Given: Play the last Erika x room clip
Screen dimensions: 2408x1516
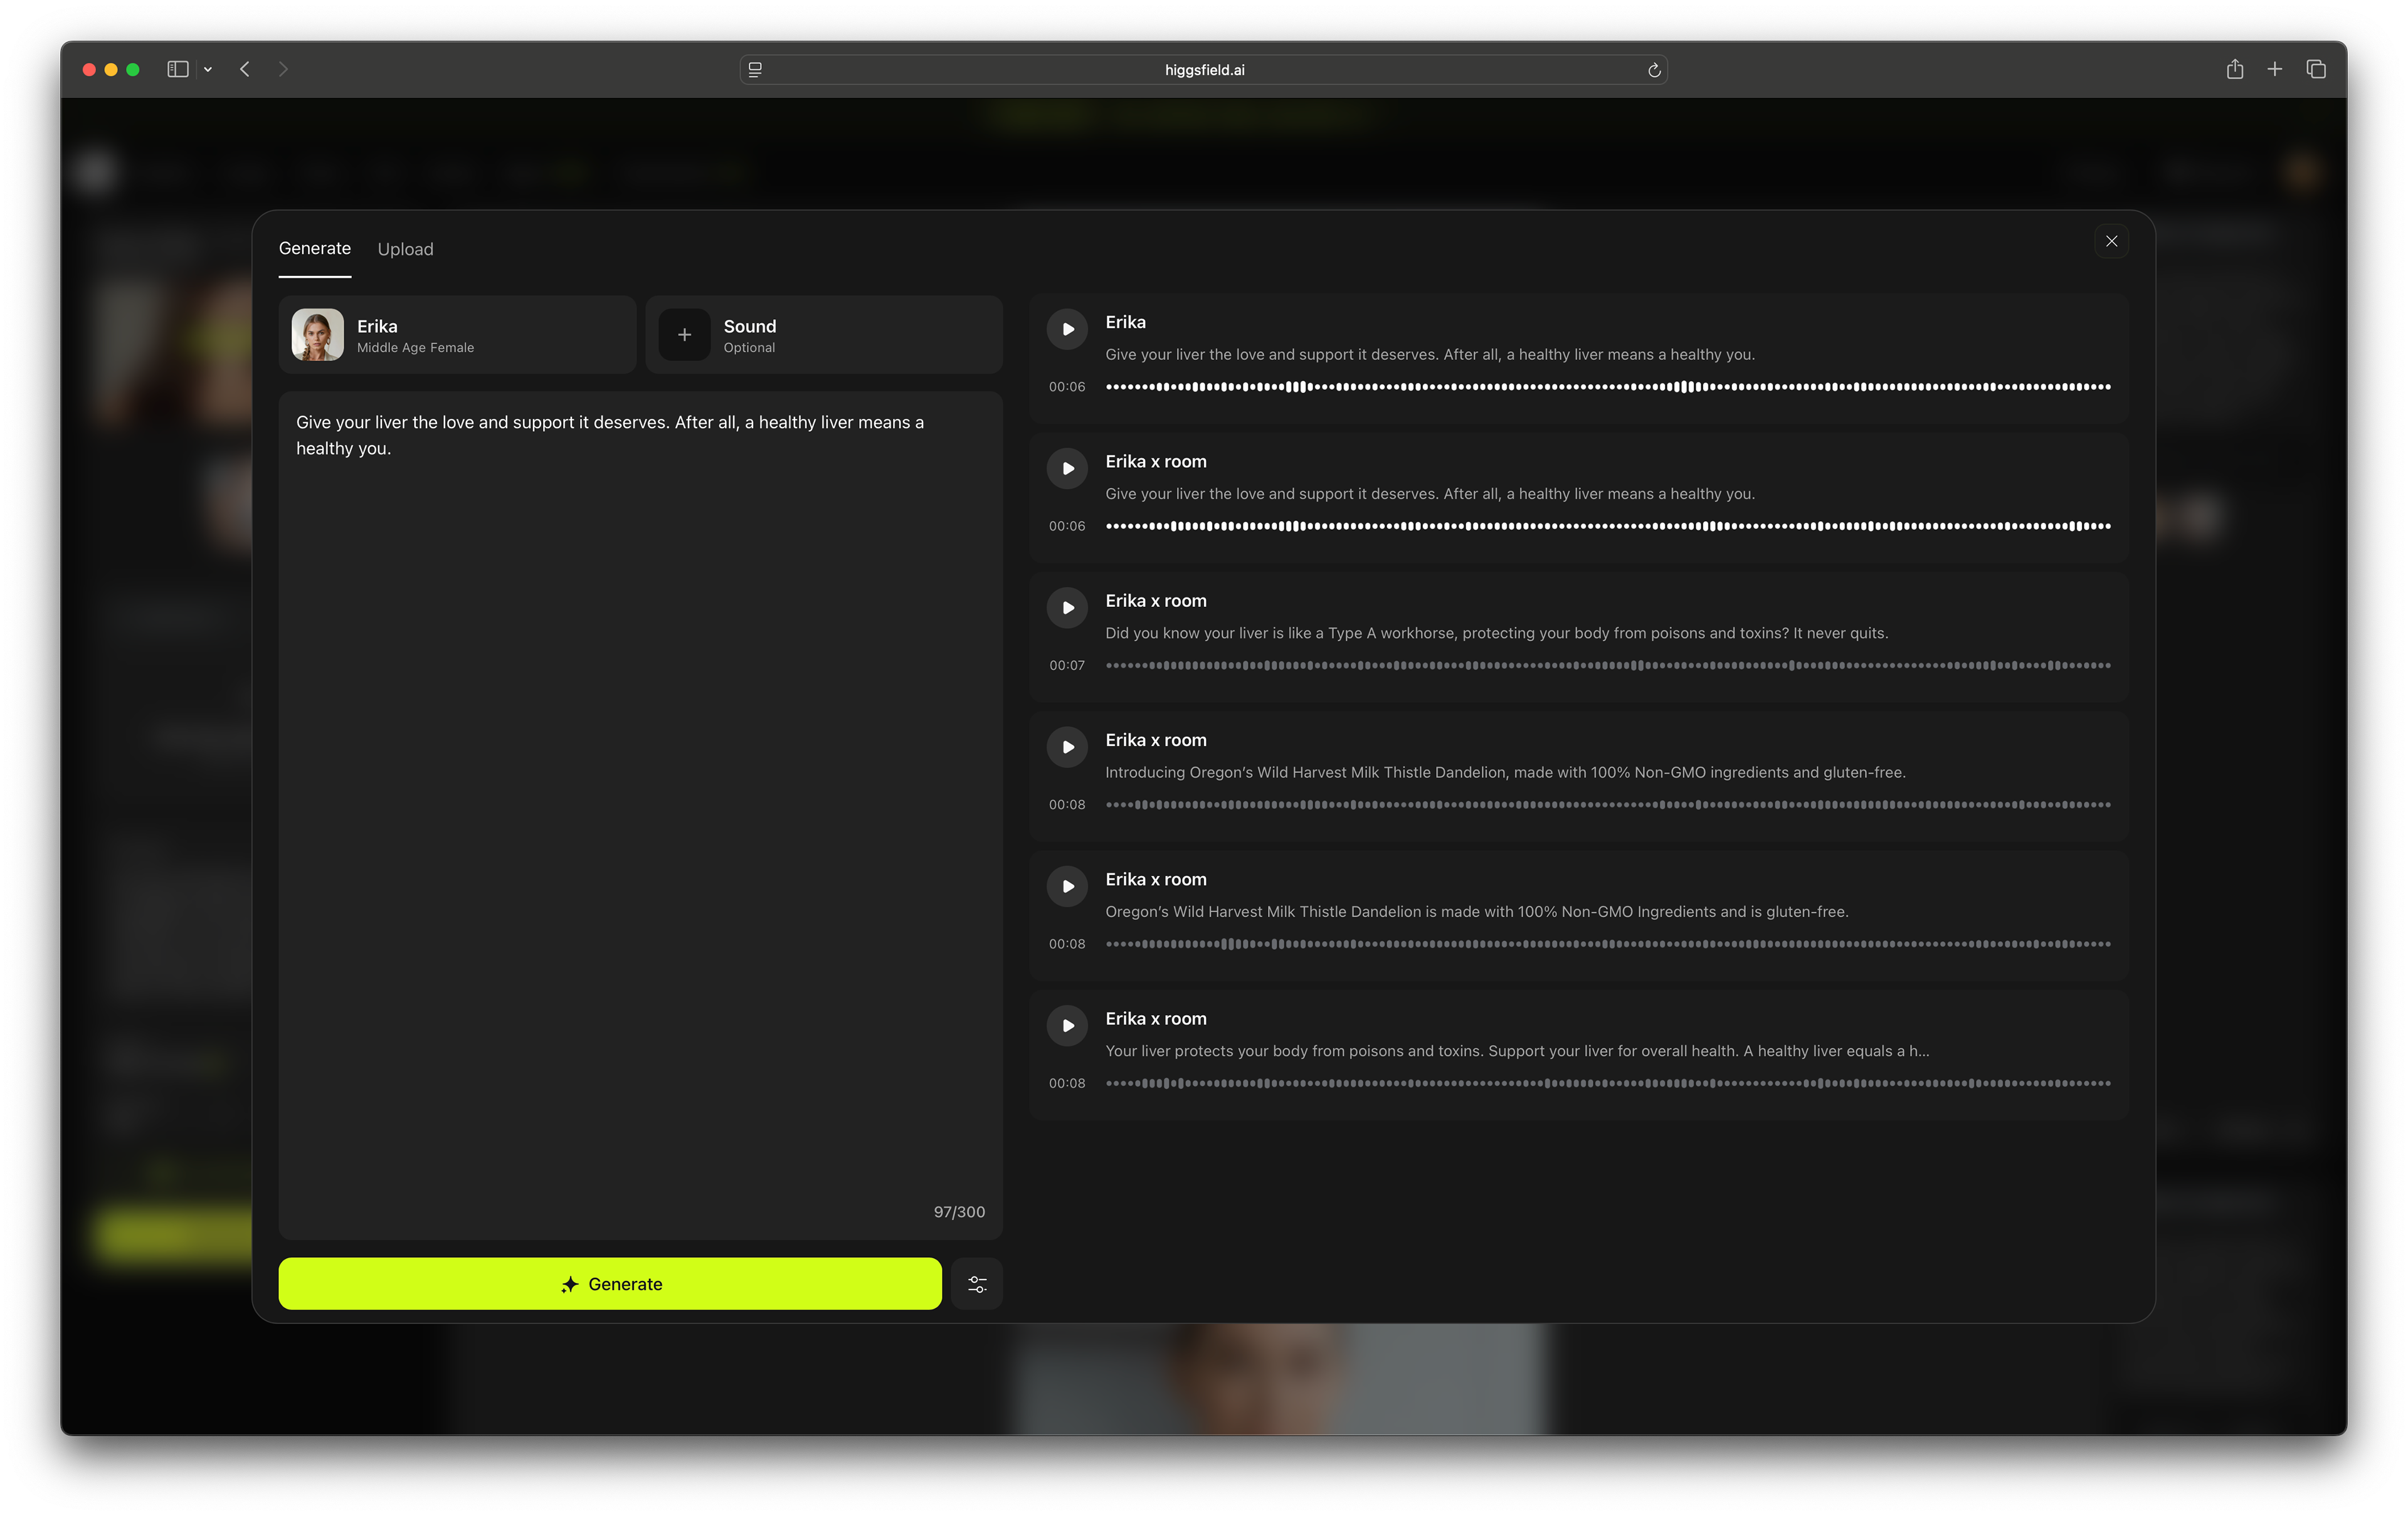Looking at the screenshot, I should [x=1067, y=1025].
